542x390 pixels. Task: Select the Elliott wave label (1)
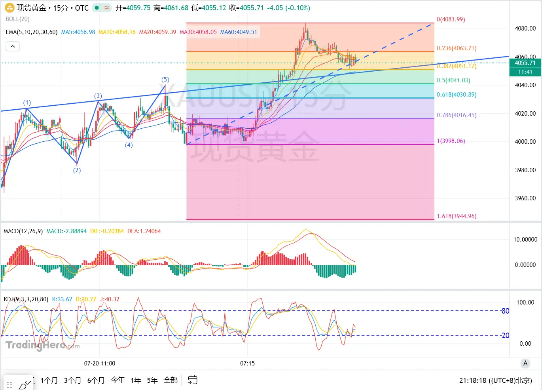pos(27,103)
